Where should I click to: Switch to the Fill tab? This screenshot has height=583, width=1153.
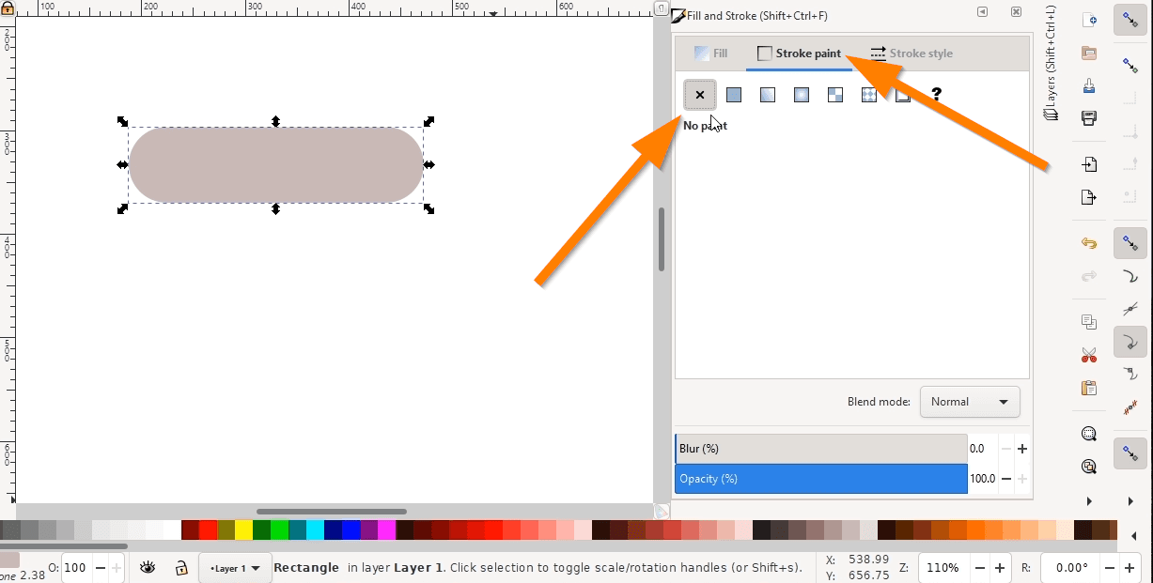[711, 54]
